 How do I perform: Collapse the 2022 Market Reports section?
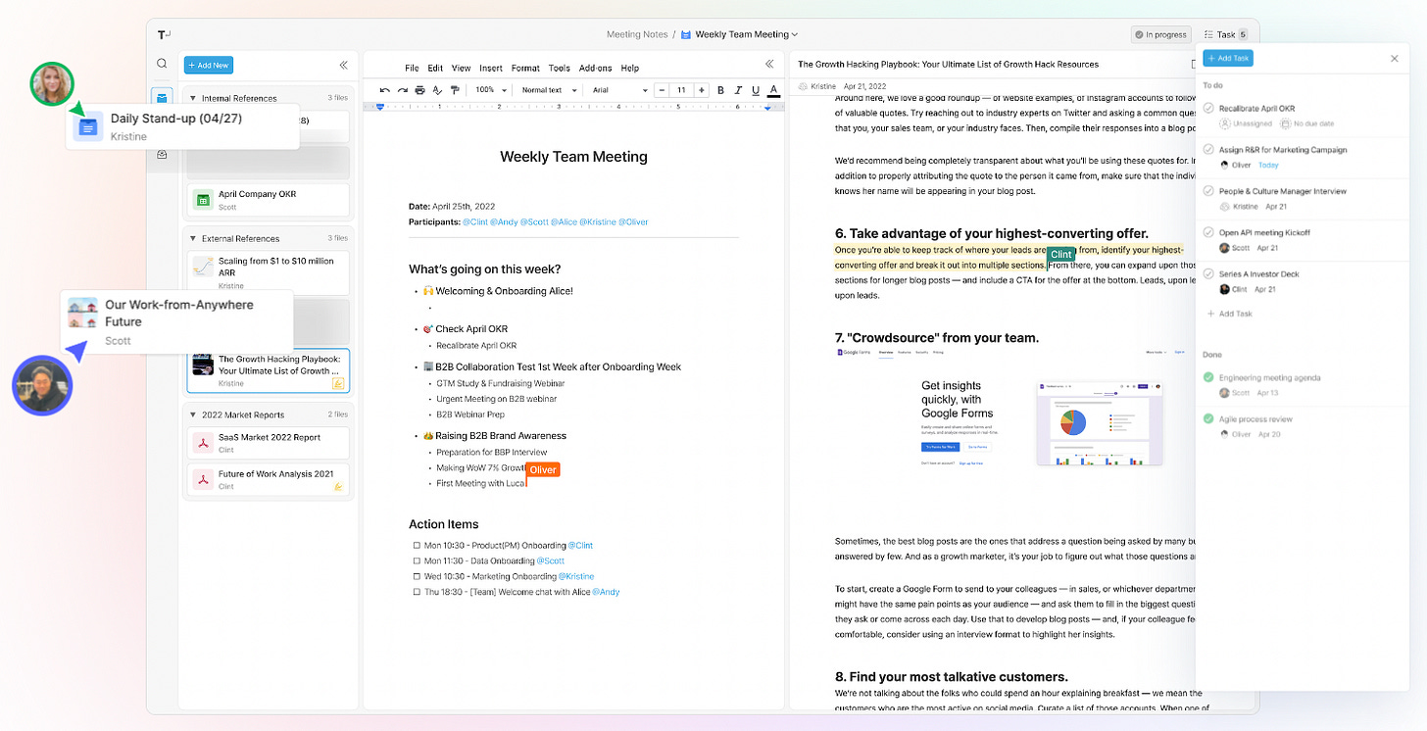[x=193, y=414]
